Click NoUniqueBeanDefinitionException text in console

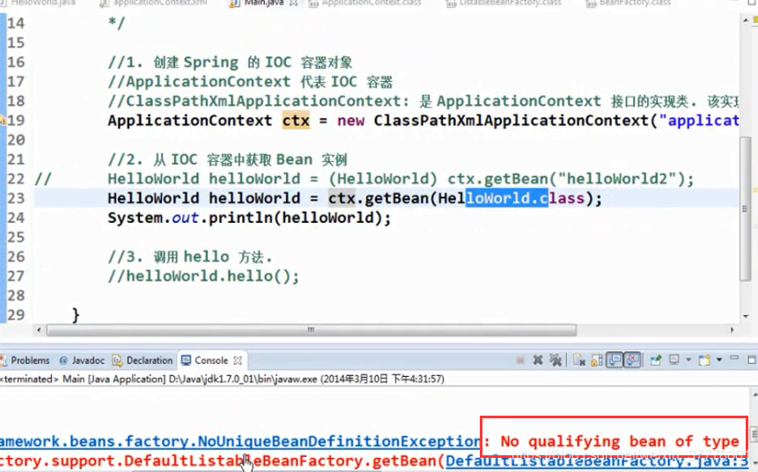(340, 441)
